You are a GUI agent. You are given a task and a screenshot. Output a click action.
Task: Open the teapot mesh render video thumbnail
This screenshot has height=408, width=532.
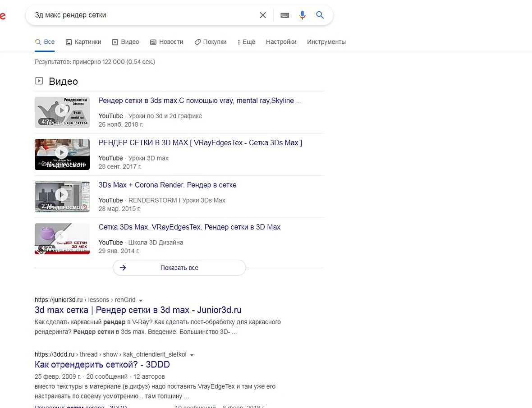pyautogui.click(x=62, y=112)
